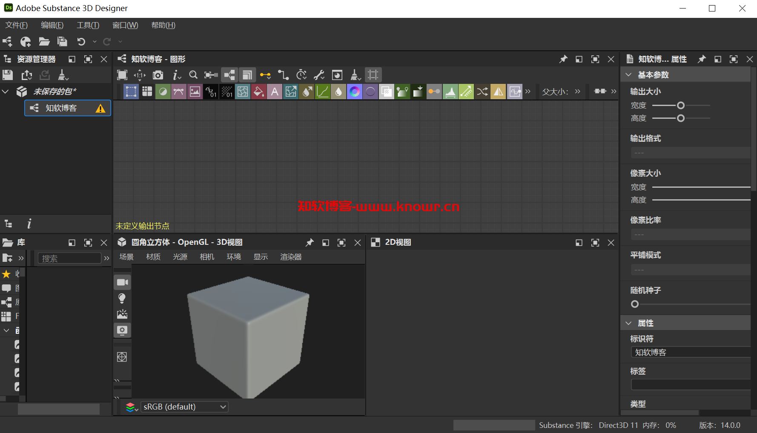Add a Levels histogram node
The width and height of the screenshot is (757, 433).
click(x=450, y=92)
